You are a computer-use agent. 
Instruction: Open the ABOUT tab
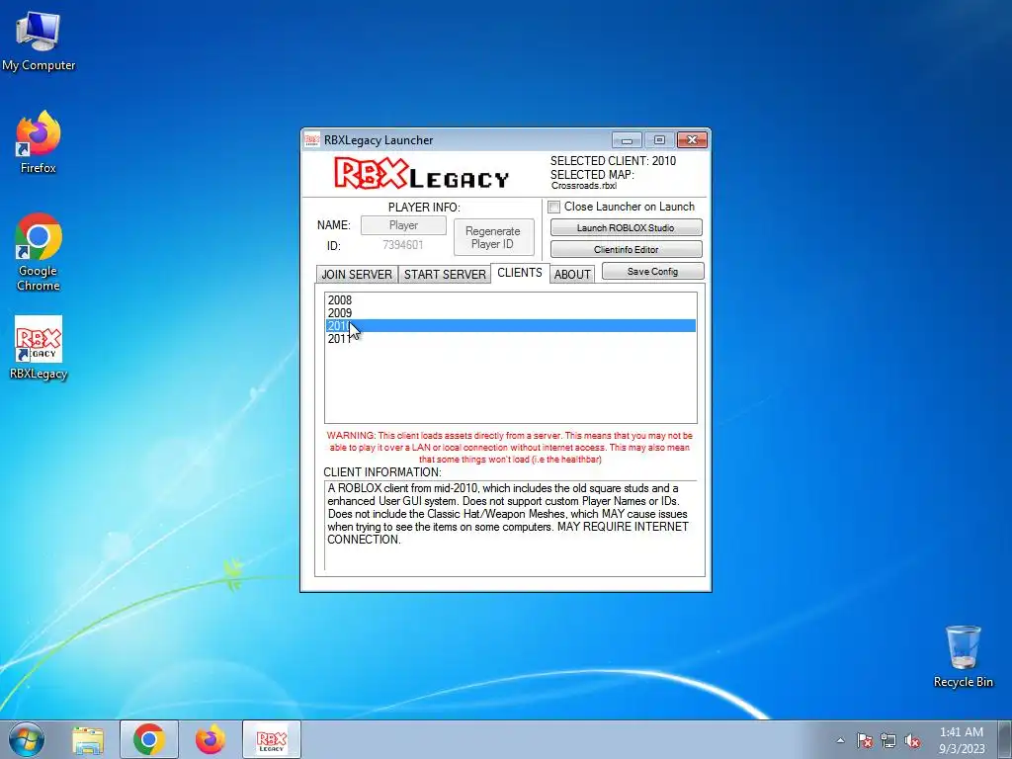click(572, 275)
